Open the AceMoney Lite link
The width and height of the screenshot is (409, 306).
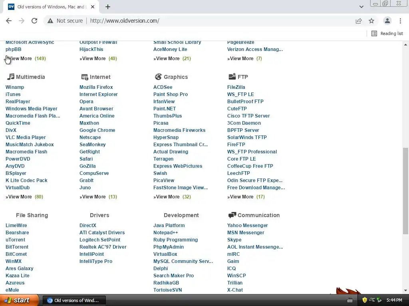[x=170, y=49]
